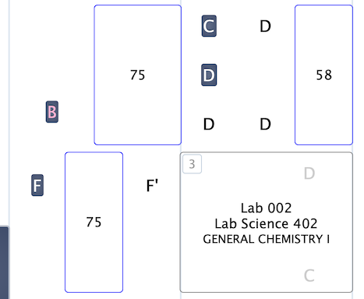
Task: Click the GENERAL CHEMISTRY I course title
Action: pos(267,239)
